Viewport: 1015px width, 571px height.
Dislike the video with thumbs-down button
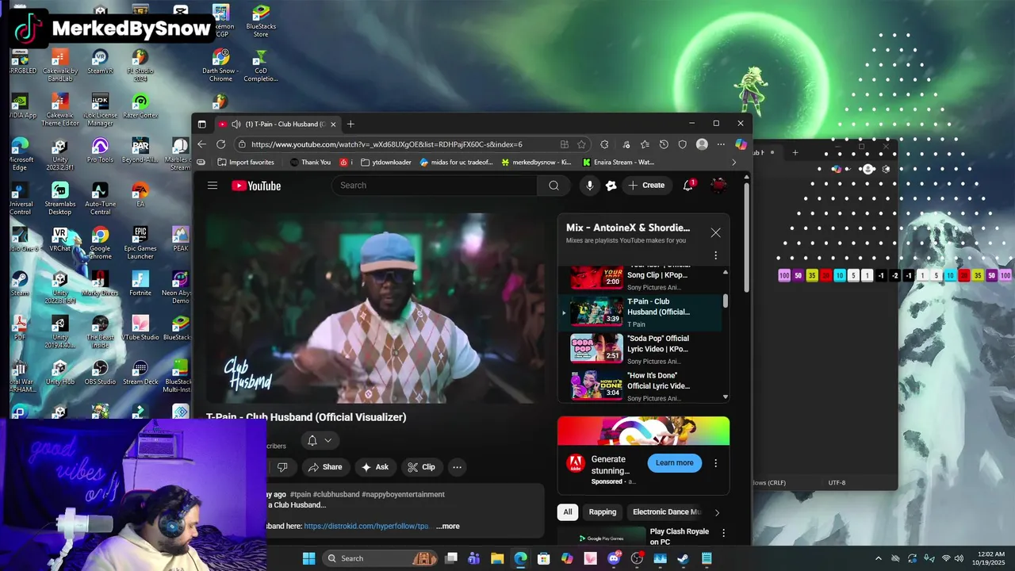click(282, 467)
